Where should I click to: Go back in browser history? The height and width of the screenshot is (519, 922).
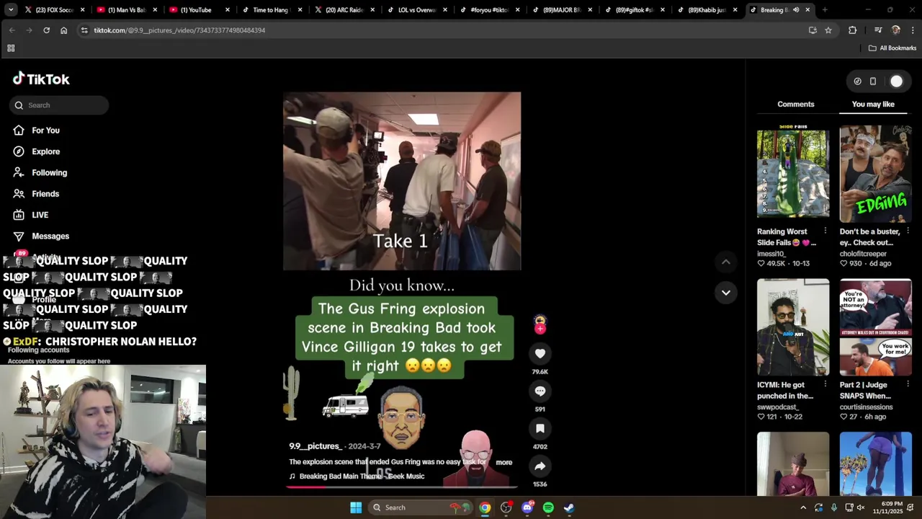pos(12,30)
